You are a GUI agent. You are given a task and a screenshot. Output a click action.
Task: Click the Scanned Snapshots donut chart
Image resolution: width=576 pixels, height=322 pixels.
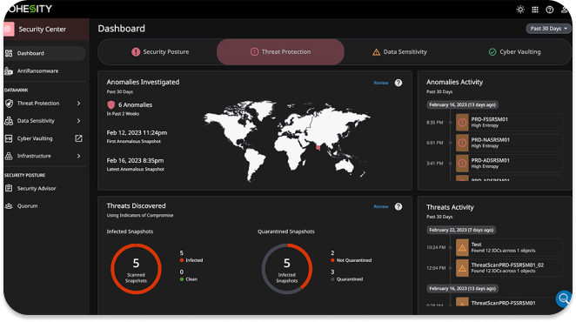(x=136, y=269)
